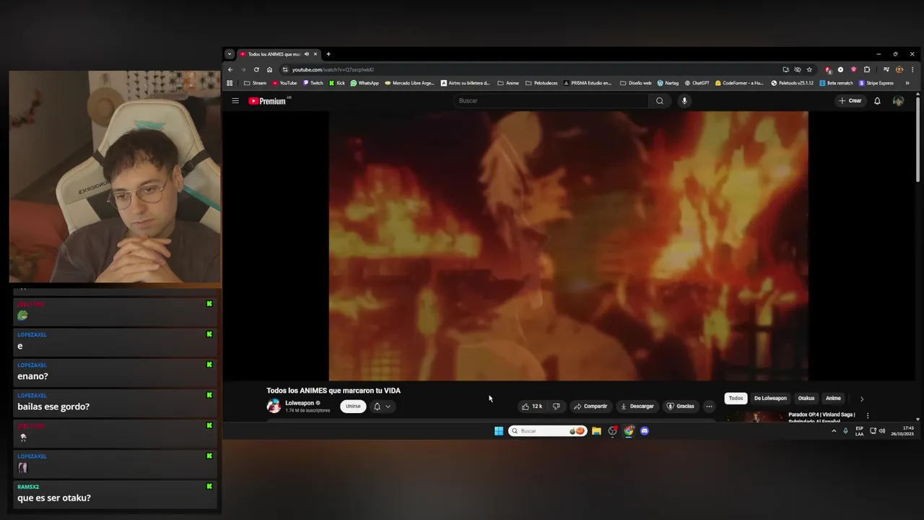Open the Kick bookmark
The image size is (924, 520).
coord(336,83)
